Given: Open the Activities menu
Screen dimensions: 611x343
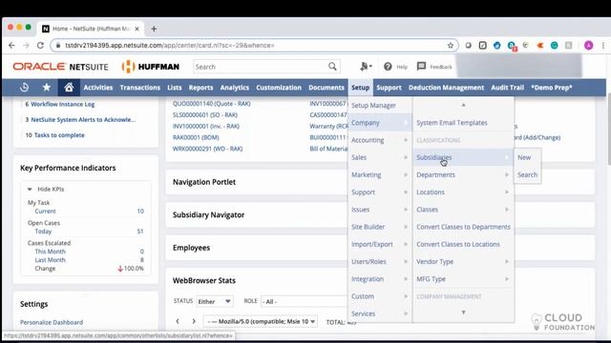Looking at the screenshot, I should click(x=97, y=88).
